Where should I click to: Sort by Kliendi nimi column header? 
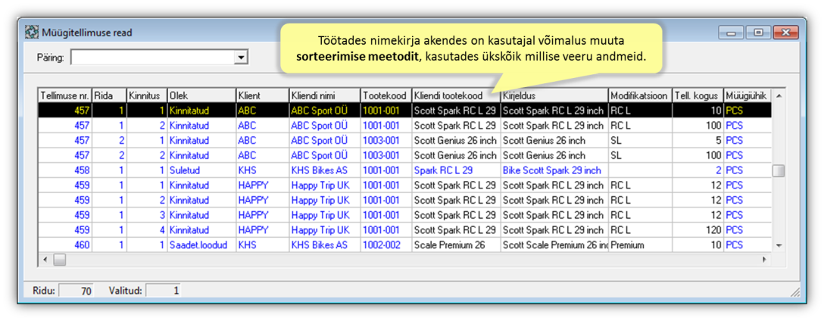point(324,96)
